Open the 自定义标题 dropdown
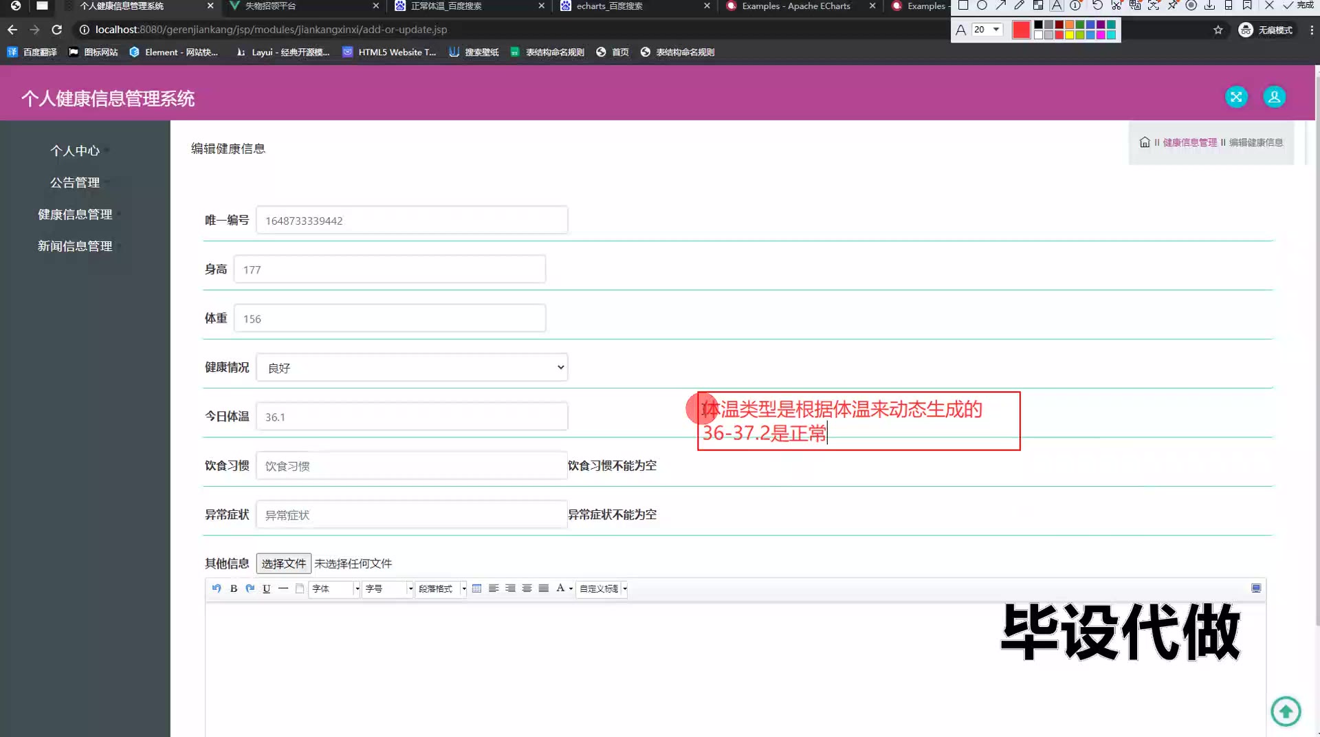The image size is (1320, 737). [602, 588]
